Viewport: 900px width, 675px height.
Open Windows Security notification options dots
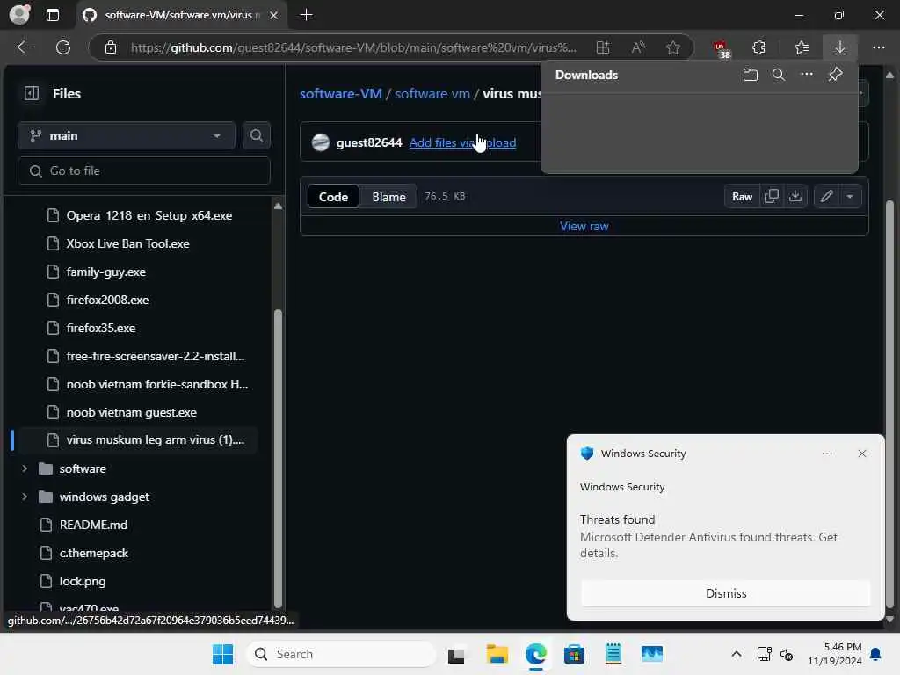pyautogui.click(x=827, y=454)
